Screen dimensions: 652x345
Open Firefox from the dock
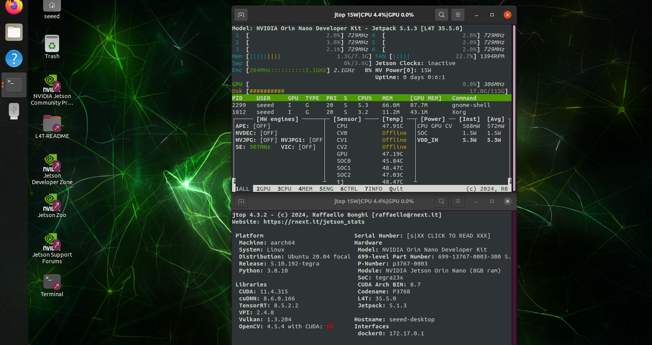[x=14, y=7]
